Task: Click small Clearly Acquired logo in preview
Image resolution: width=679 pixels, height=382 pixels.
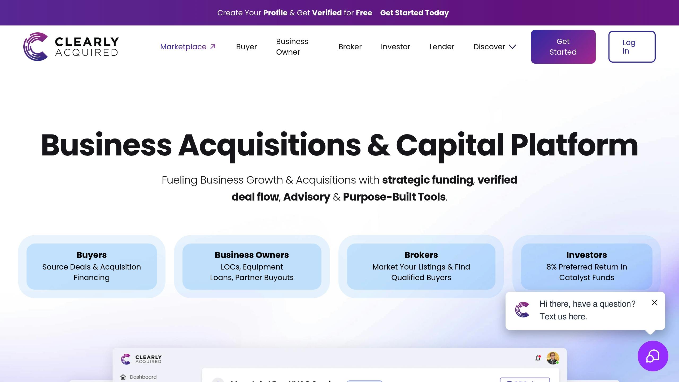Action: (x=141, y=359)
